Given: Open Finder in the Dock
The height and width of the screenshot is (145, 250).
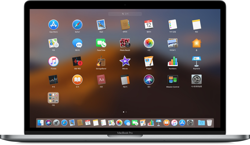Looking at the screenshot, I should coord(41,123).
